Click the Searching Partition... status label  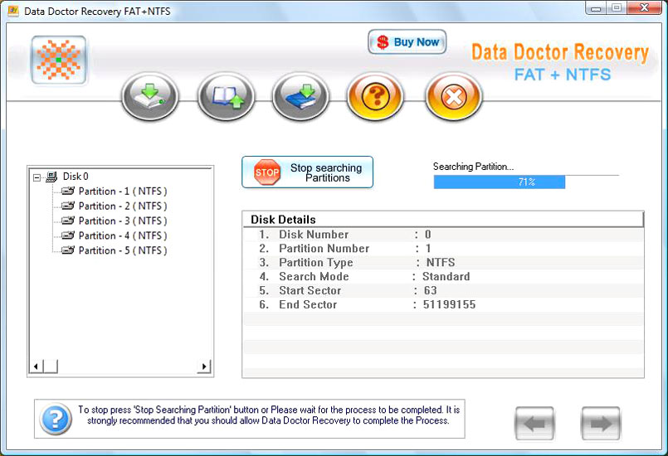click(x=473, y=167)
